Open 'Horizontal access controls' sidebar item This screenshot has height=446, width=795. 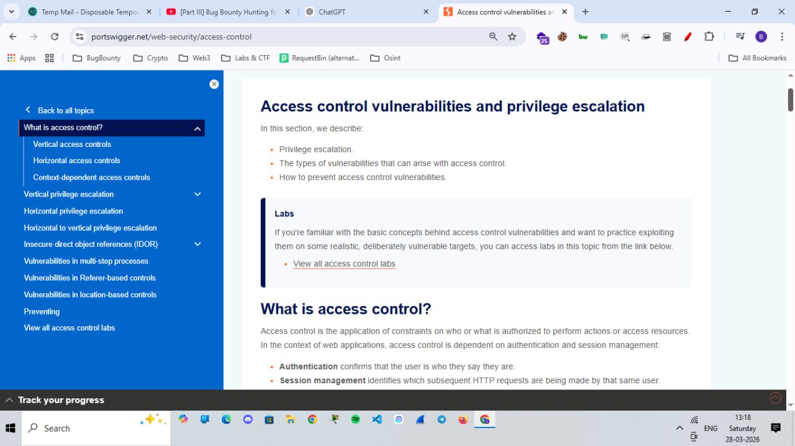(76, 161)
